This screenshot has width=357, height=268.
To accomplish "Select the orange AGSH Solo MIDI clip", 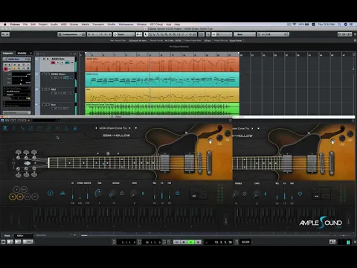I will (x=162, y=65).
